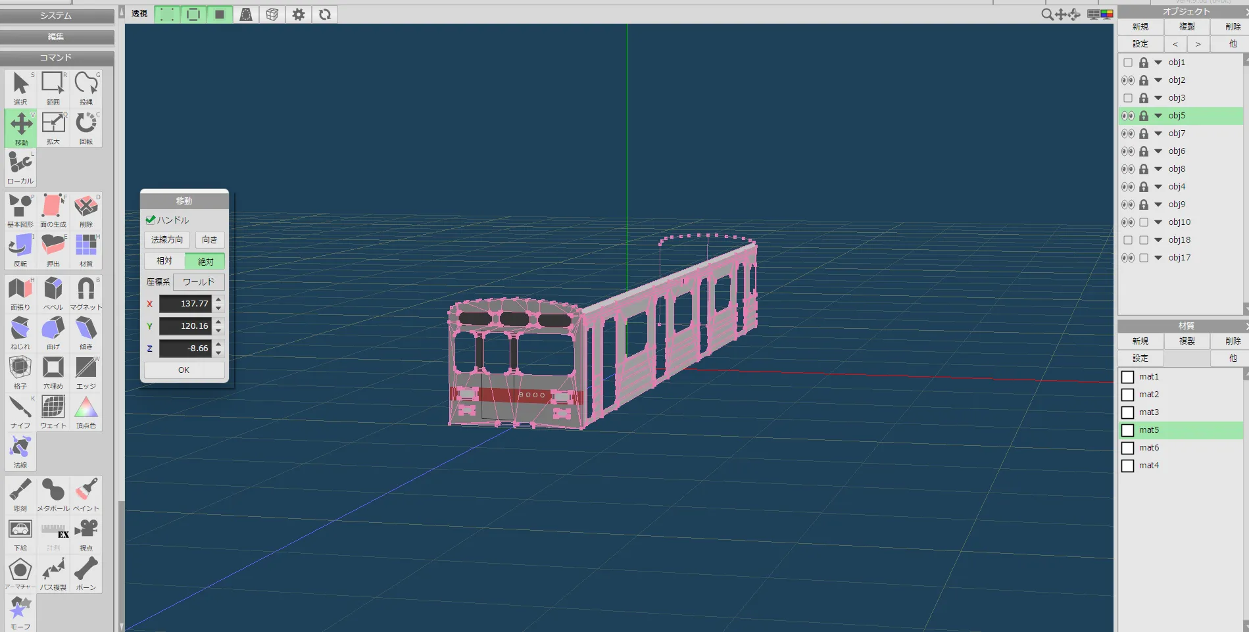Choose the Magnet (マグネット) tool
This screenshot has height=632, width=1249.
pyautogui.click(x=86, y=293)
